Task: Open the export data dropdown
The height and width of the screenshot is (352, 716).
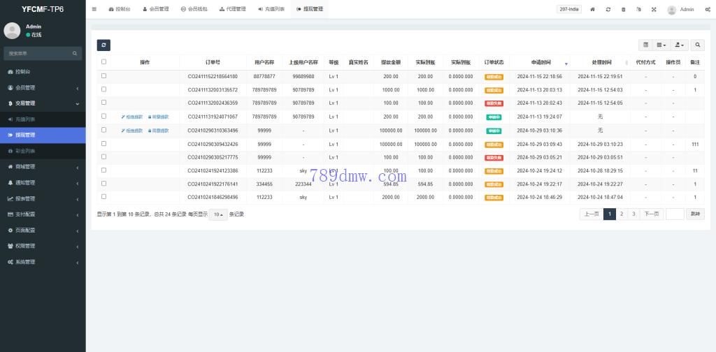Action: tap(679, 45)
